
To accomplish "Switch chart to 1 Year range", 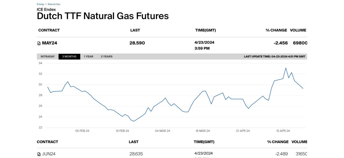I will pyautogui.click(x=88, y=57).
